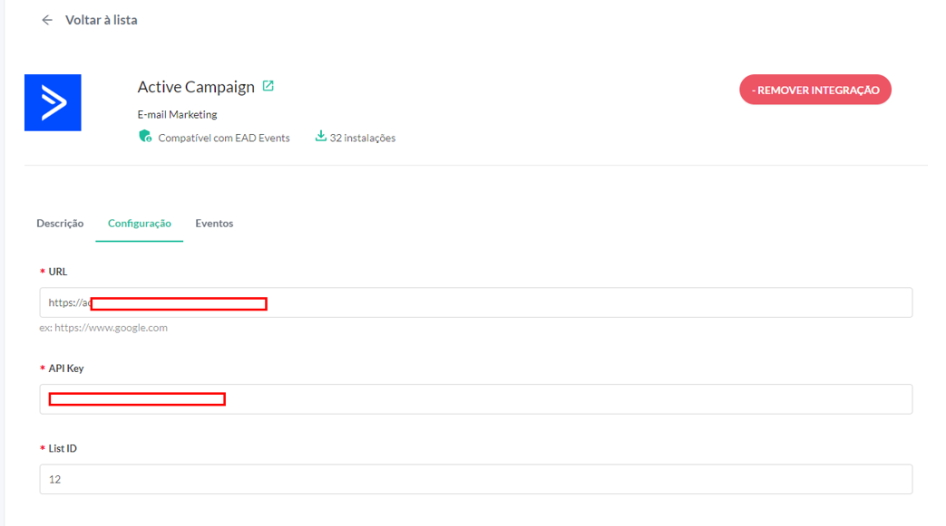
Task: Click the example google.com hint text
Action: pyautogui.click(x=103, y=328)
